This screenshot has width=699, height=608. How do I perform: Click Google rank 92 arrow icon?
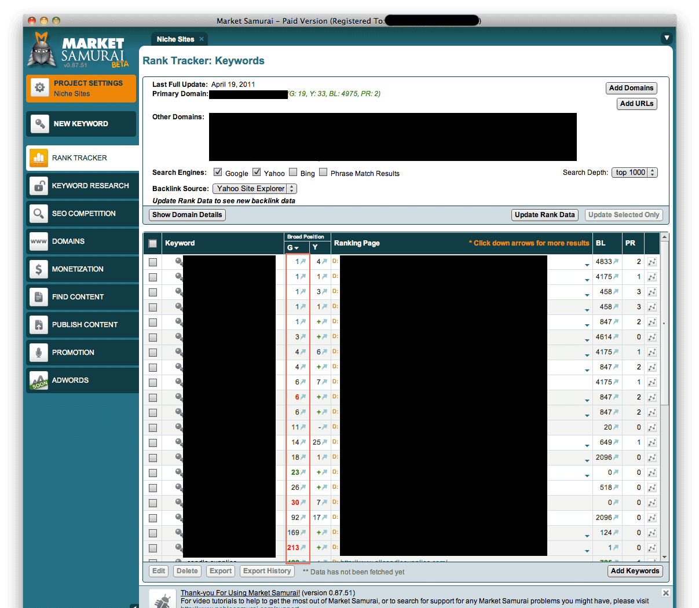(303, 518)
